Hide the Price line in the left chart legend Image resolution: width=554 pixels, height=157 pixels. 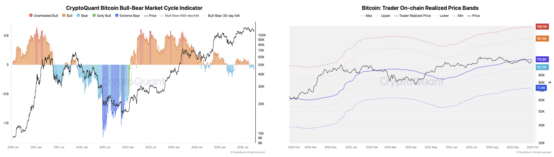coord(150,16)
